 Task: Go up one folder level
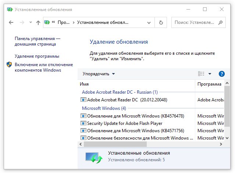pos(38,23)
